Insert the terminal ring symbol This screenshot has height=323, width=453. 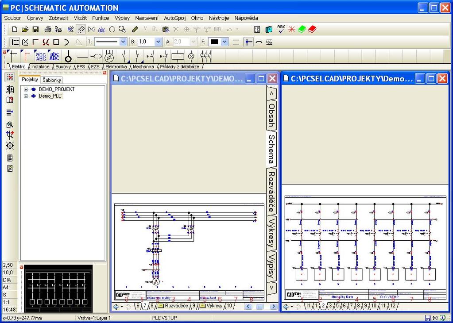point(68,57)
